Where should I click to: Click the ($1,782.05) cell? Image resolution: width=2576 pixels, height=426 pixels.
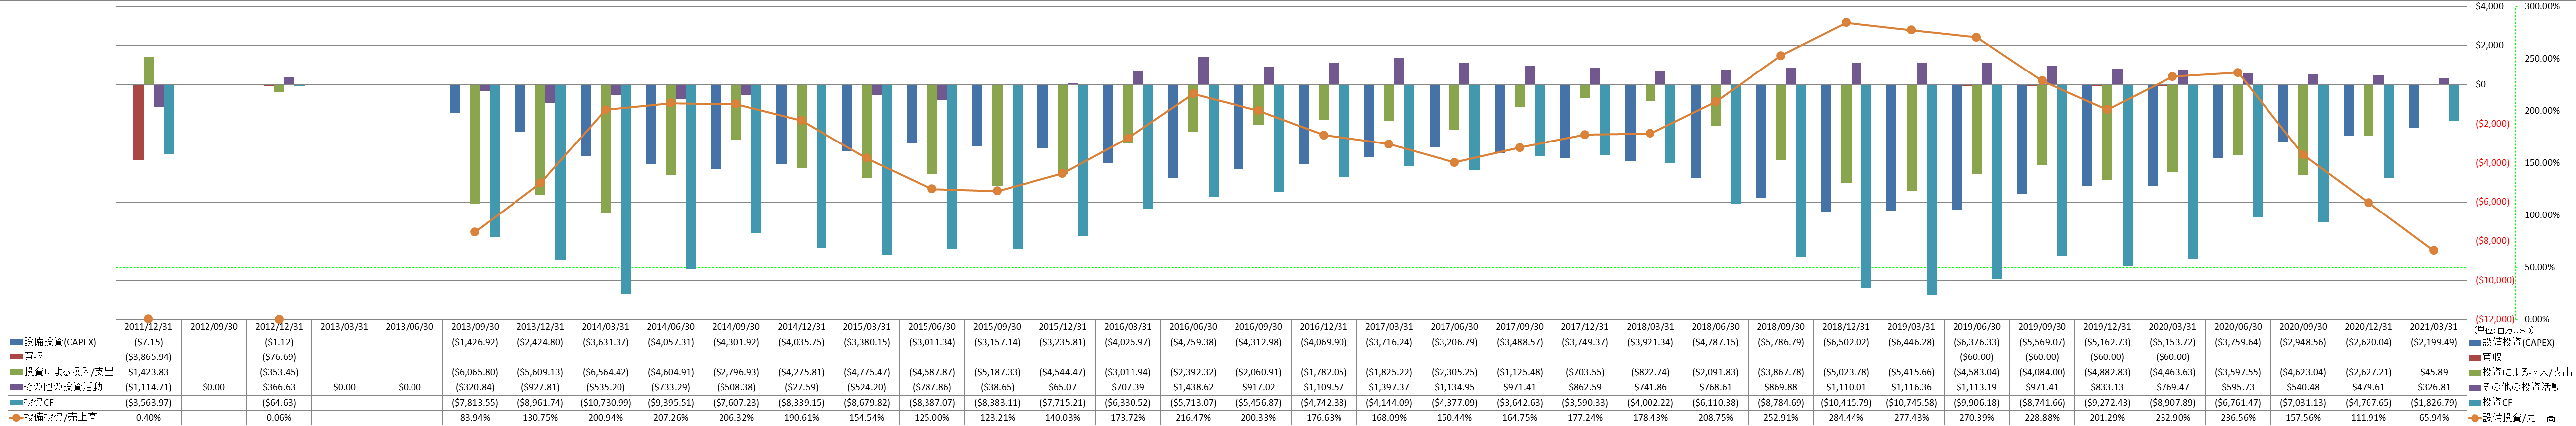pos(1323,371)
